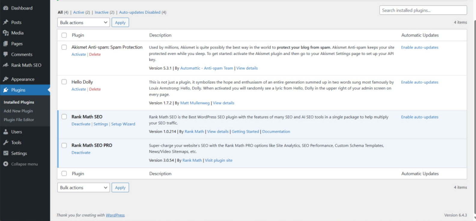Activate the Hello Dolly plugin

pyautogui.click(x=79, y=89)
